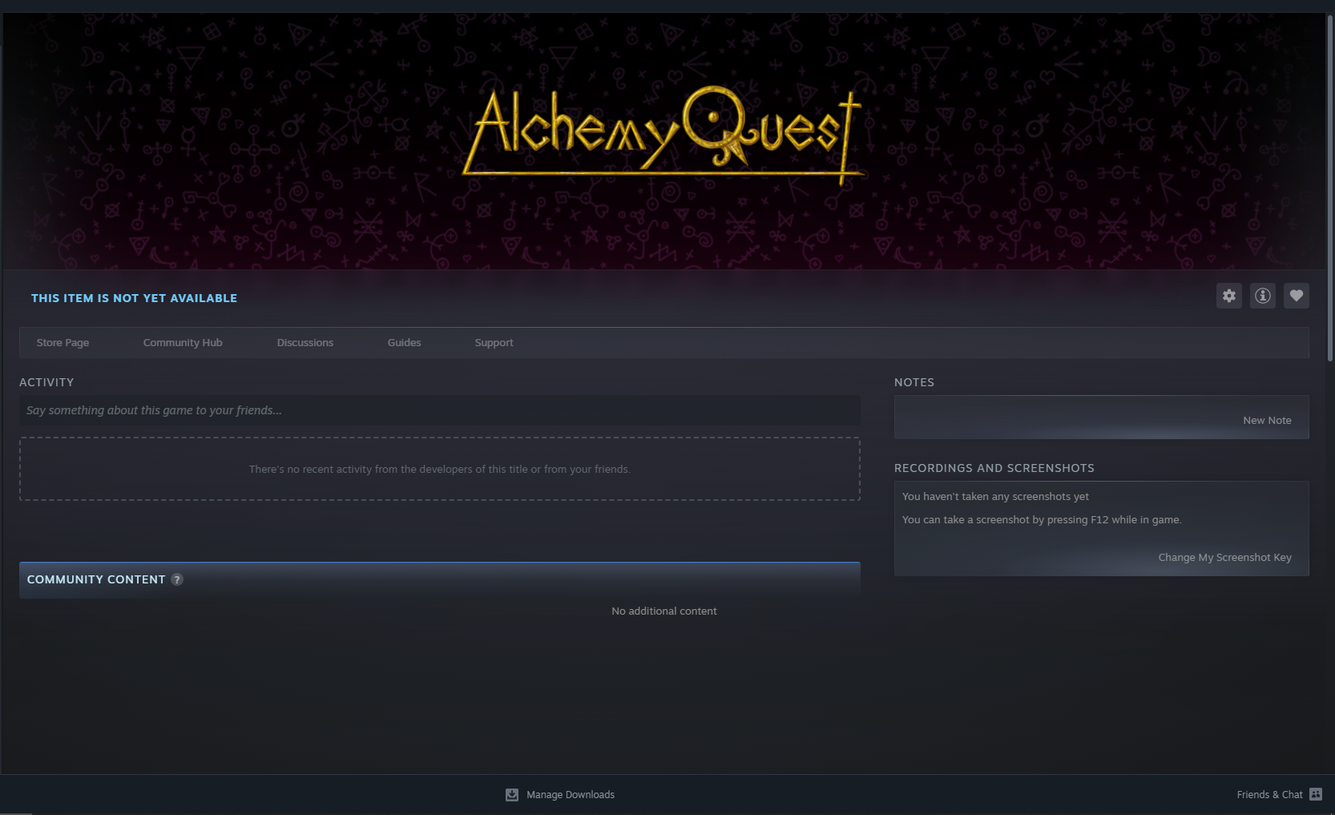Viewport: 1335px width, 815px height.
Task: Click the Community Content help question mark
Action: (177, 579)
